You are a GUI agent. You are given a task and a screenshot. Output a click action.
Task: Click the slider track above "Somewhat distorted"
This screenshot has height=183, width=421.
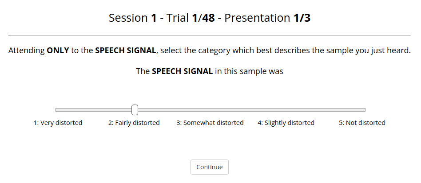click(x=210, y=110)
